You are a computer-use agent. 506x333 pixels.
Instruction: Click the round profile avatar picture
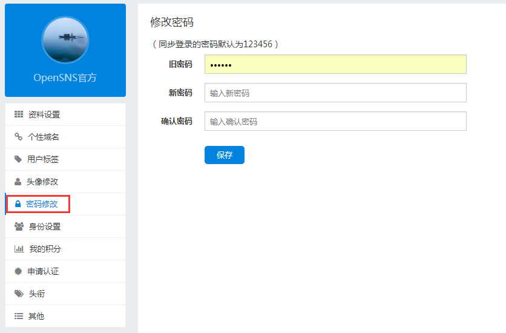(x=65, y=40)
